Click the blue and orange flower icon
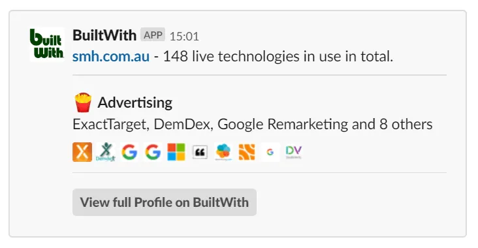 (x=223, y=151)
